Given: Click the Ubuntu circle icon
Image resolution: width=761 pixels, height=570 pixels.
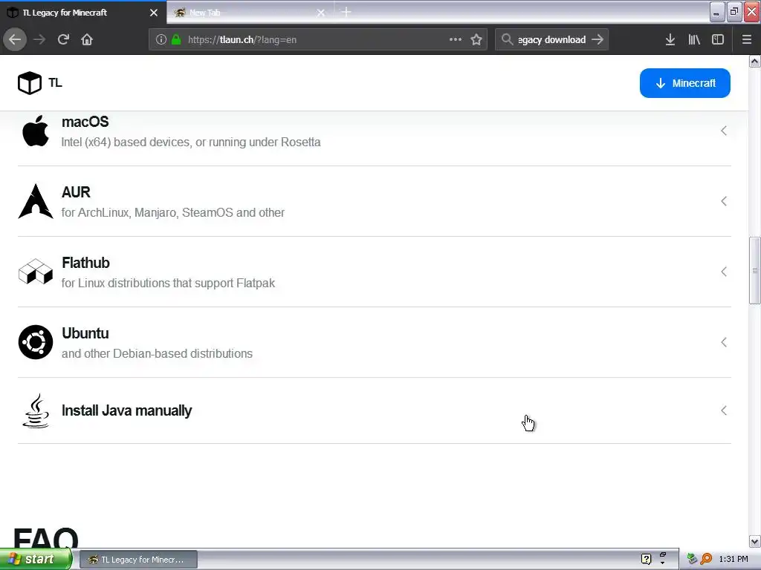Looking at the screenshot, I should point(36,342).
